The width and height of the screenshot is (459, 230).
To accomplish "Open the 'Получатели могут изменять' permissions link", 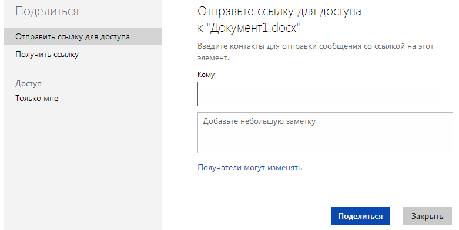I will pos(250,167).
